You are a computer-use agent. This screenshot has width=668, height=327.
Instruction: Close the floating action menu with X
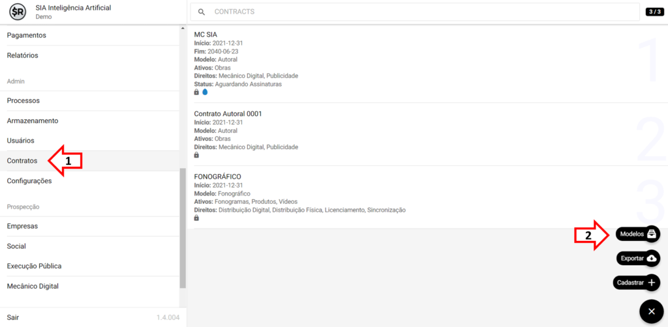650,311
